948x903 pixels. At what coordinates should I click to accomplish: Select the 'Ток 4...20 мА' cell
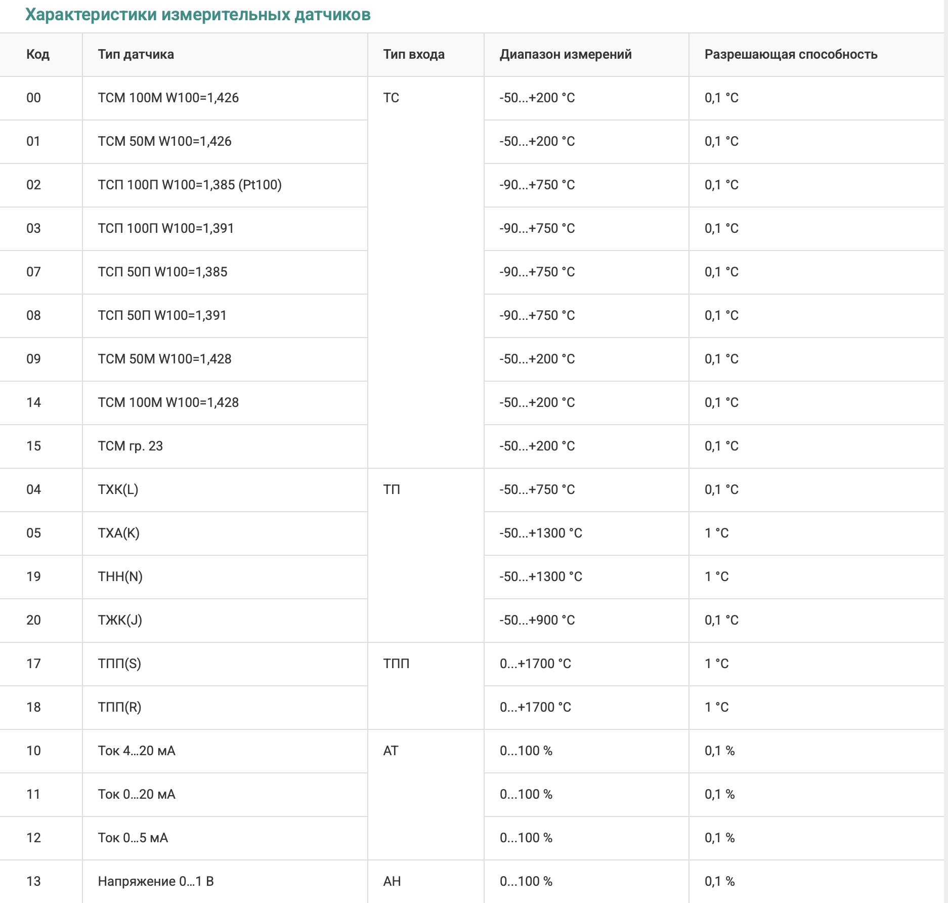[x=137, y=751]
